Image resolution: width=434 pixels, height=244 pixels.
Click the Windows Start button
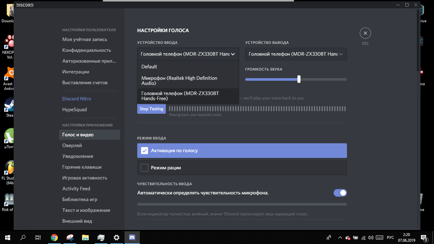pos(8,237)
